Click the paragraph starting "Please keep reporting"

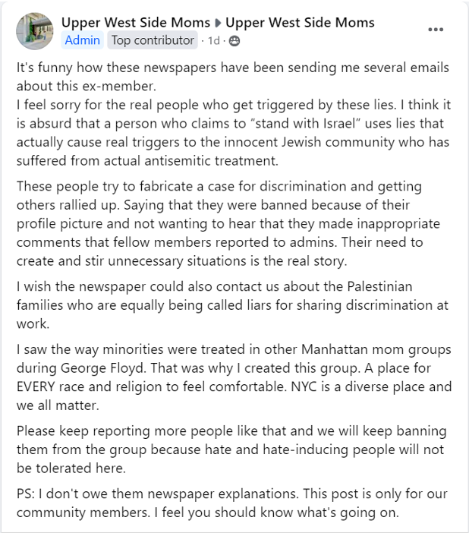click(x=231, y=449)
